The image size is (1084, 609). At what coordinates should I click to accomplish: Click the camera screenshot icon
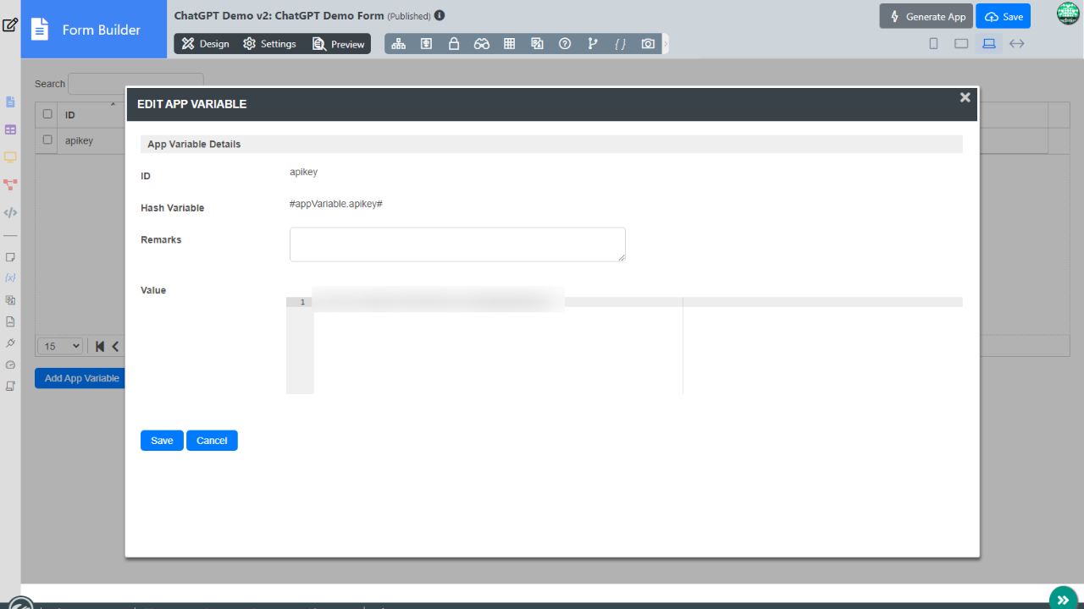648,44
